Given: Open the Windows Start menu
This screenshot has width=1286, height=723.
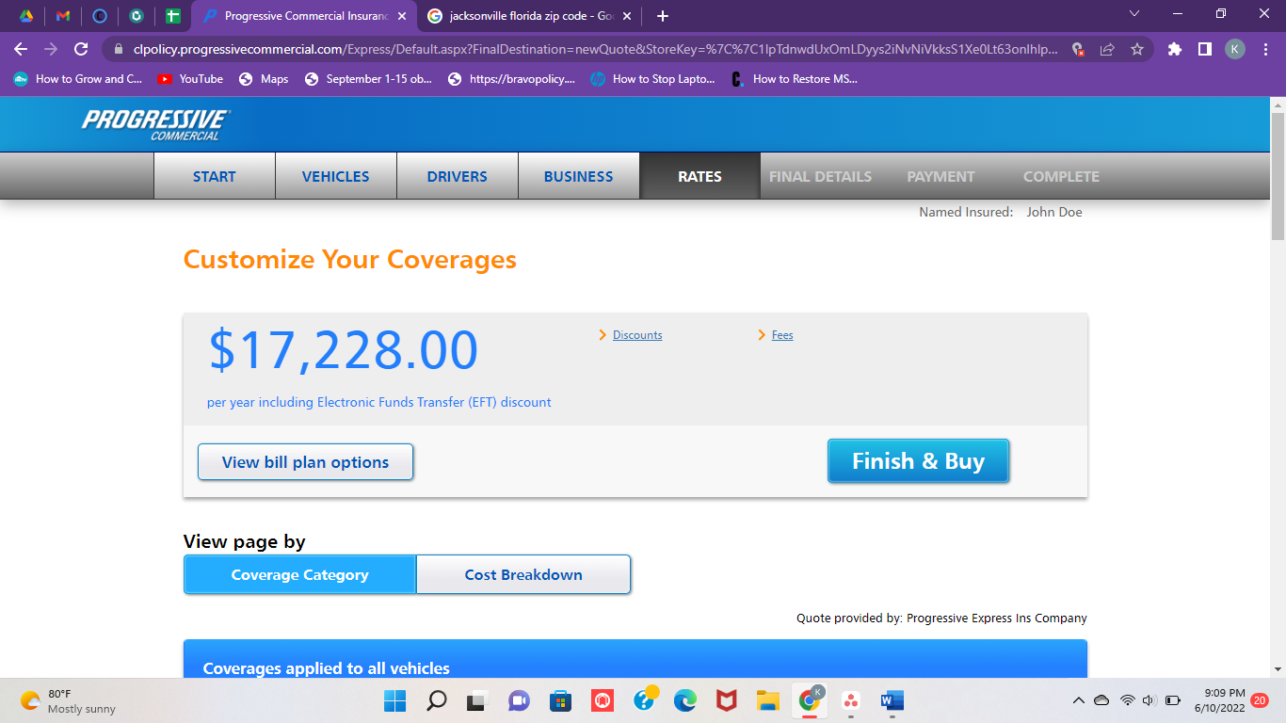Looking at the screenshot, I should coord(394,701).
